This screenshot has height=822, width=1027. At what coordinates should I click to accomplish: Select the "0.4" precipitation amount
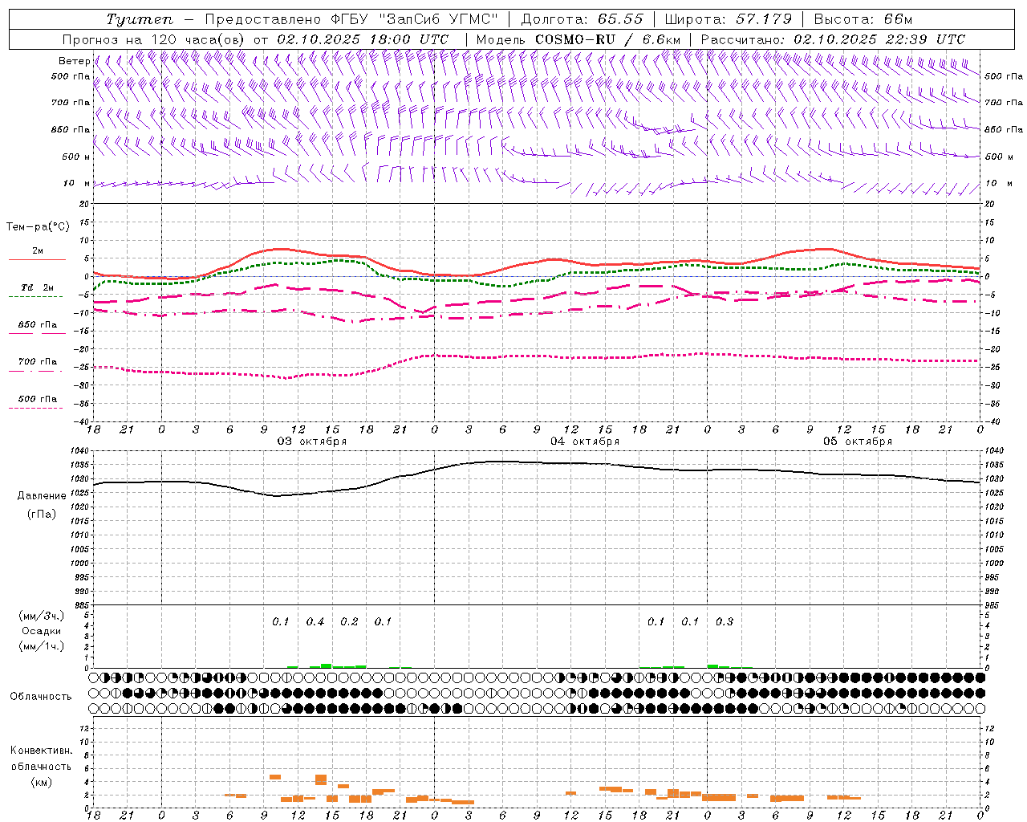point(315,622)
